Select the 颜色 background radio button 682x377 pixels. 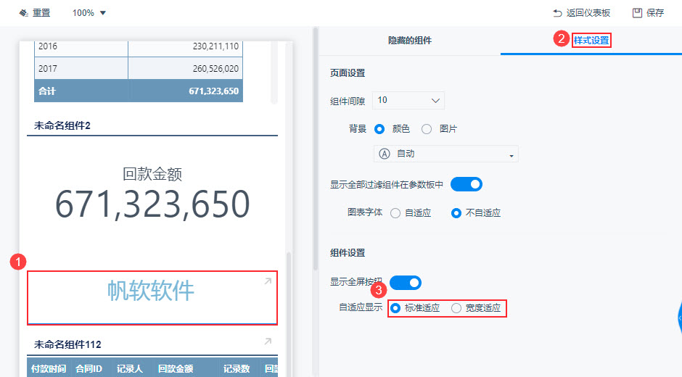(x=379, y=129)
